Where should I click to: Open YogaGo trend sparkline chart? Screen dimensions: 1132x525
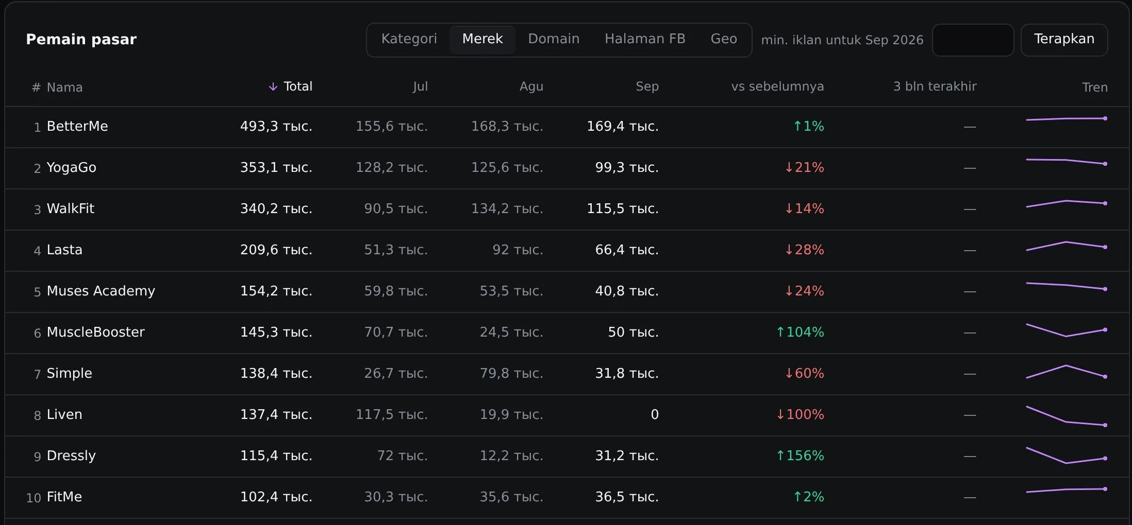pyautogui.click(x=1067, y=162)
